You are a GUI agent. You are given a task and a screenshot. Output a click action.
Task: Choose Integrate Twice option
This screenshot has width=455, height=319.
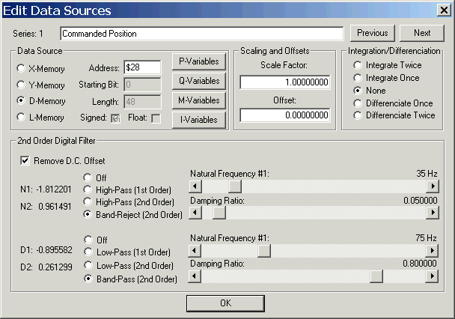coord(358,66)
